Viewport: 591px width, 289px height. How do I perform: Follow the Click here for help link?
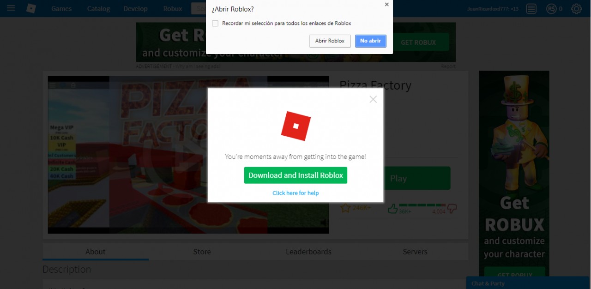[295, 193]
